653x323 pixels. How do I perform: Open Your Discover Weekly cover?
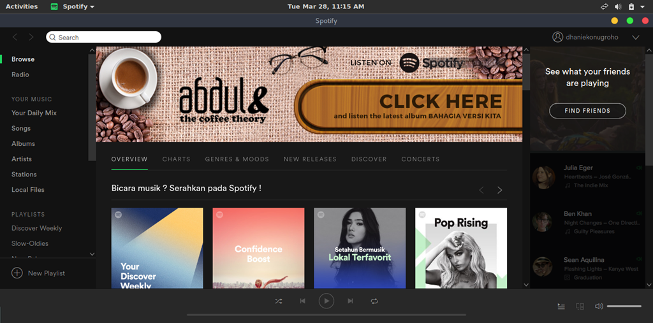[157, 248]
